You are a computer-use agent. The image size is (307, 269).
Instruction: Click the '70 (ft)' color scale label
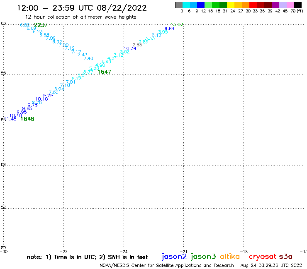[x=297, y=11]
